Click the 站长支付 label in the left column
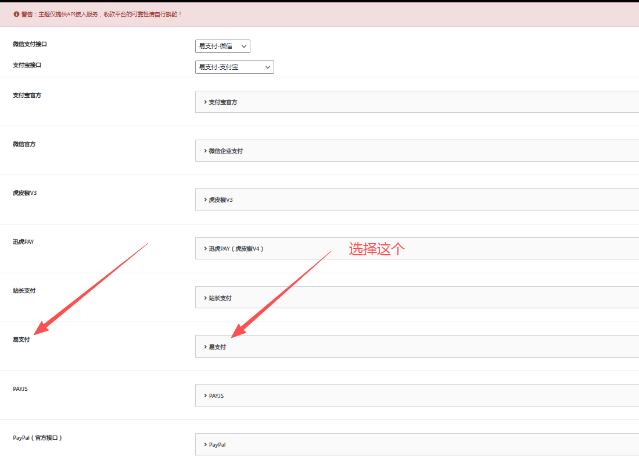The height and width of the screenshot is (467, 639). pyautogui.click(x=24, y=290)
